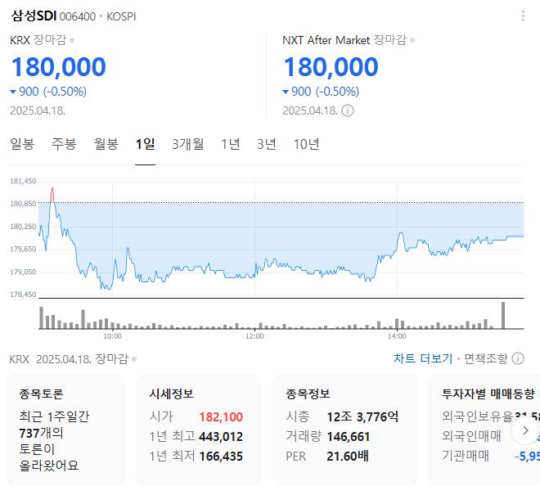Click the NXT After Market info icon
This screenshot has height=486, width=540.
click(x=348, y=110)
